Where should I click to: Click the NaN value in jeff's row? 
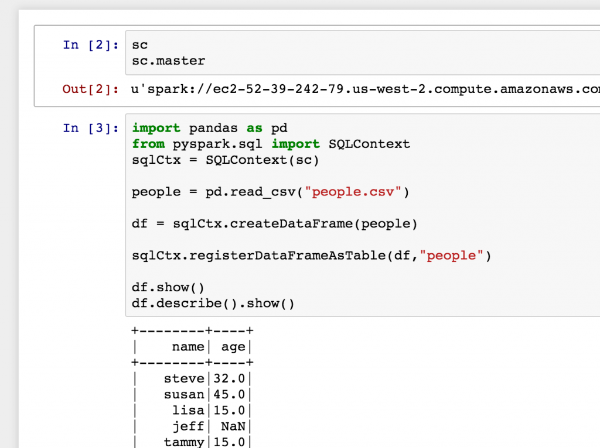coord(233,426)
